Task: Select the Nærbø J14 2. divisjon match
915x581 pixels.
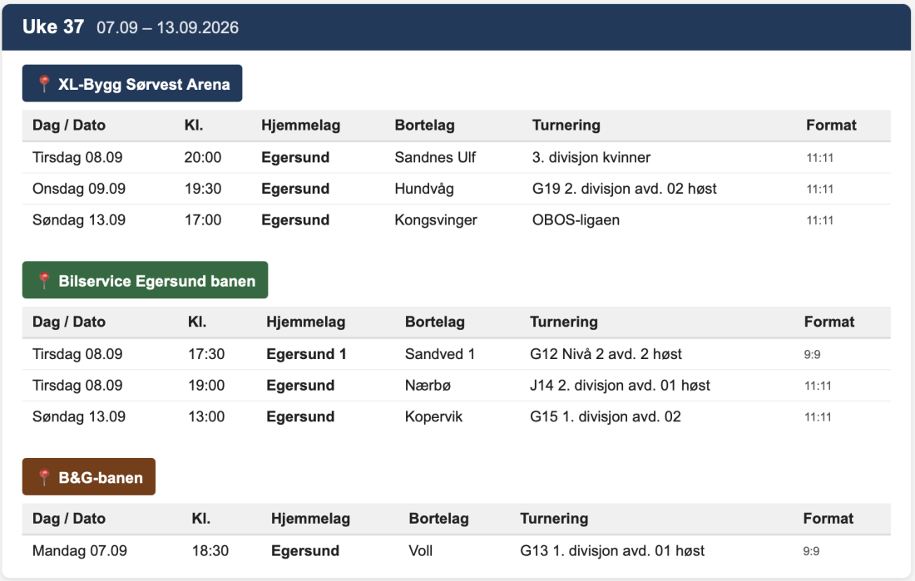Action: coord(457,386)
